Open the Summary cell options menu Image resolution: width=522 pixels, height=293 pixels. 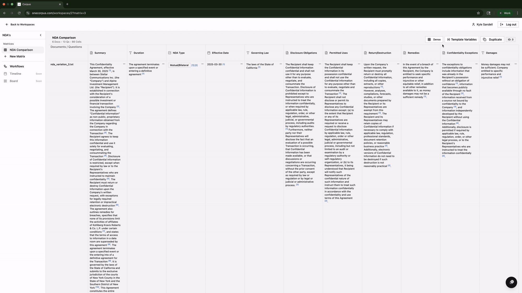click(124, 64)
